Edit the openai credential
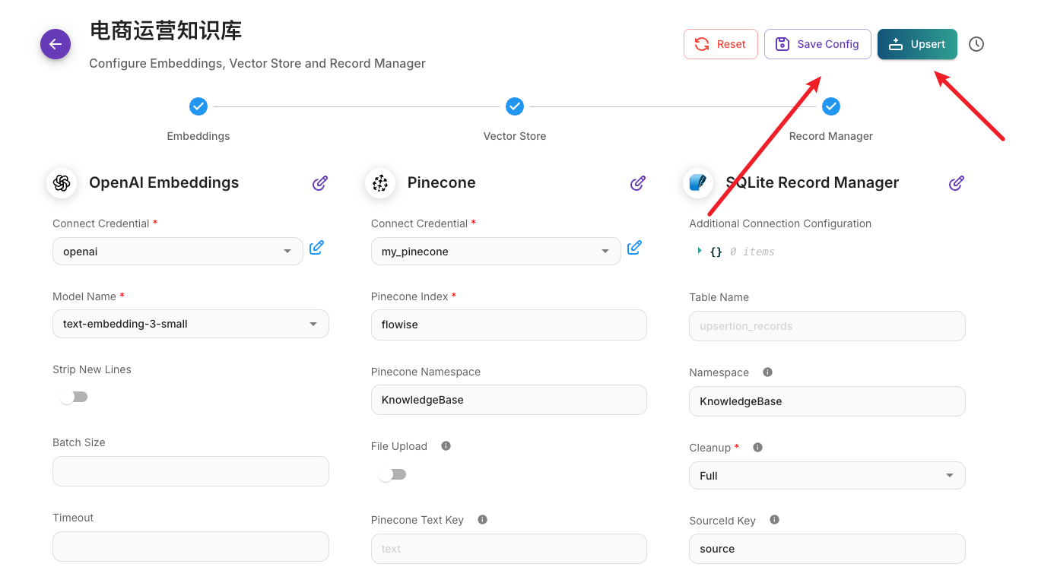Image resolution: width=1038 pixels, height=583 pixels. [x=317, y=248]
